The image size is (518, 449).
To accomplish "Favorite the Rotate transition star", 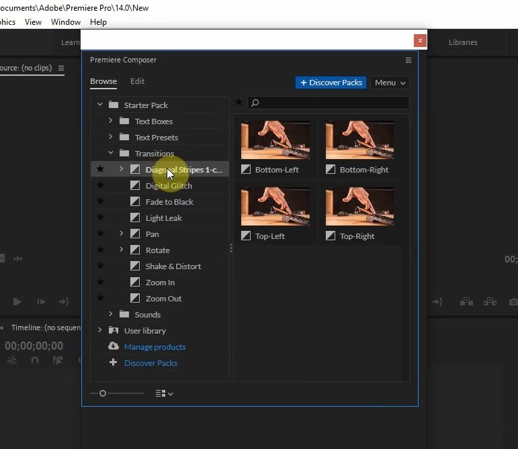I will tap(100, 250).
